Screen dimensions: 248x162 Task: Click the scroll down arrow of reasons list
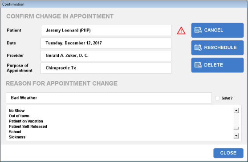pos(236,136)
